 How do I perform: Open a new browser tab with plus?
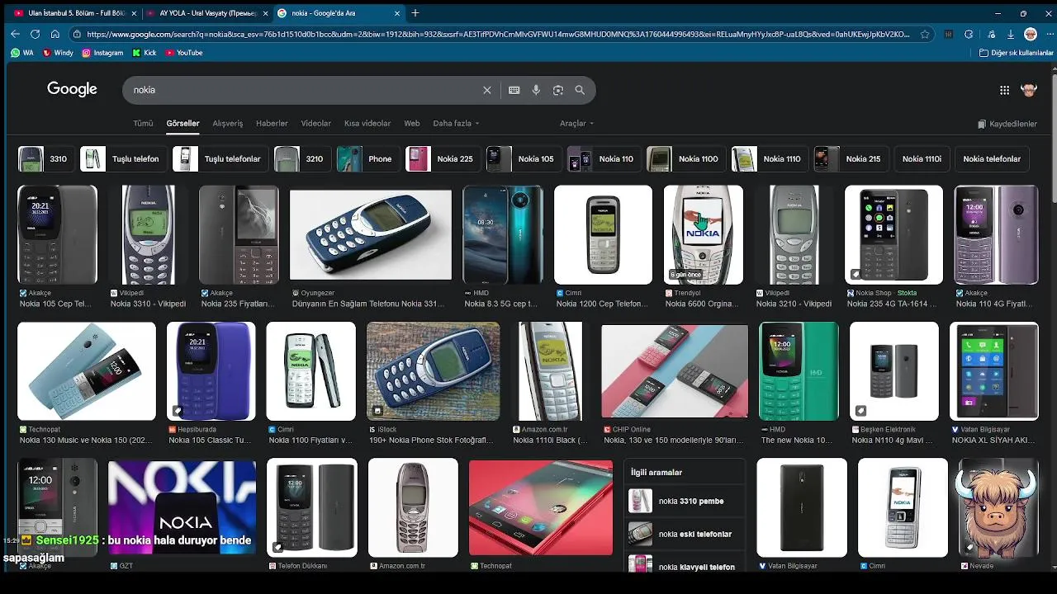415,13
